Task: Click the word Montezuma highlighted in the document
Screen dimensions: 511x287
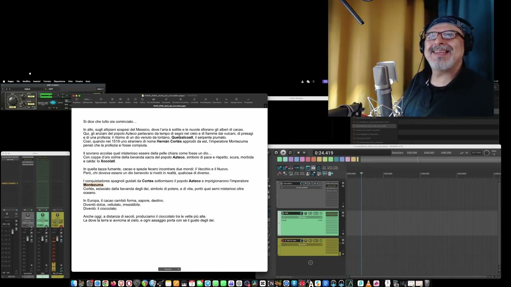Action: click(93, 185)
